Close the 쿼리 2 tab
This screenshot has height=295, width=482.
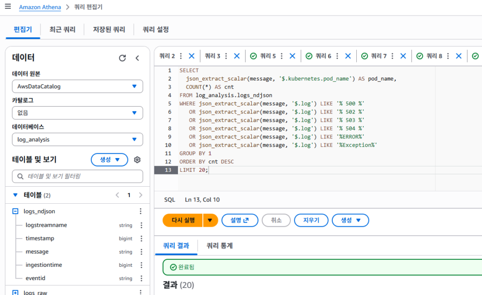pos(192,56)
